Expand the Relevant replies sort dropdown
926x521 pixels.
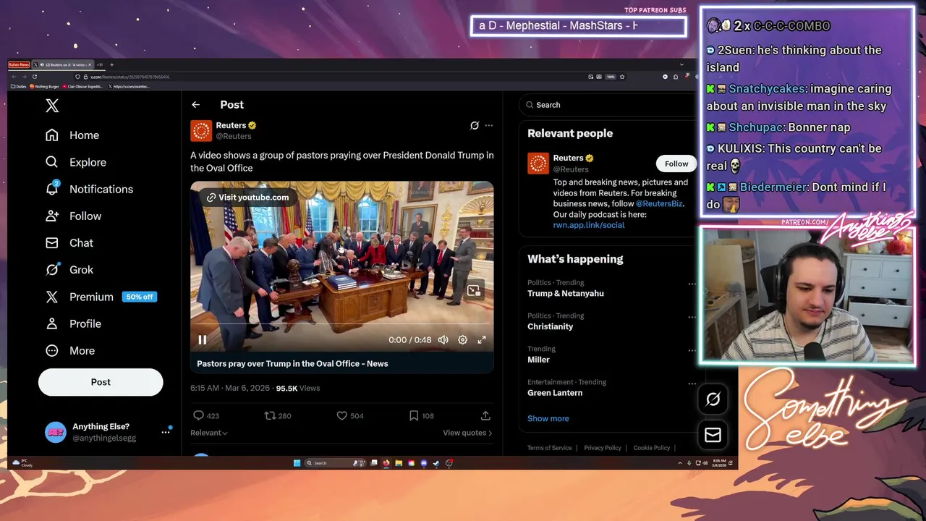[209, 433]
